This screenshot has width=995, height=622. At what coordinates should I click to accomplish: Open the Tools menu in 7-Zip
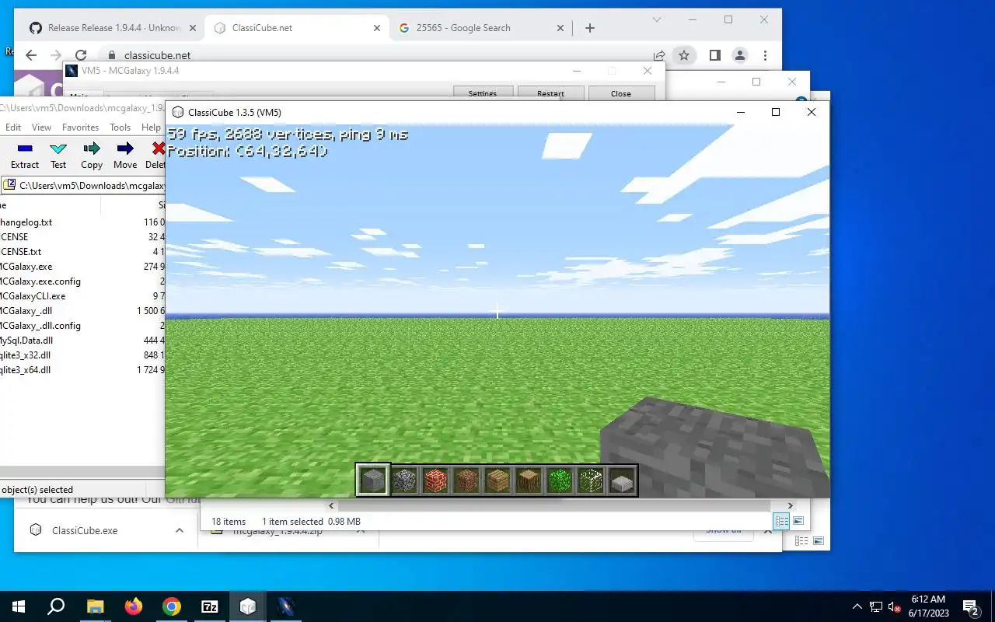pos(120,128)
